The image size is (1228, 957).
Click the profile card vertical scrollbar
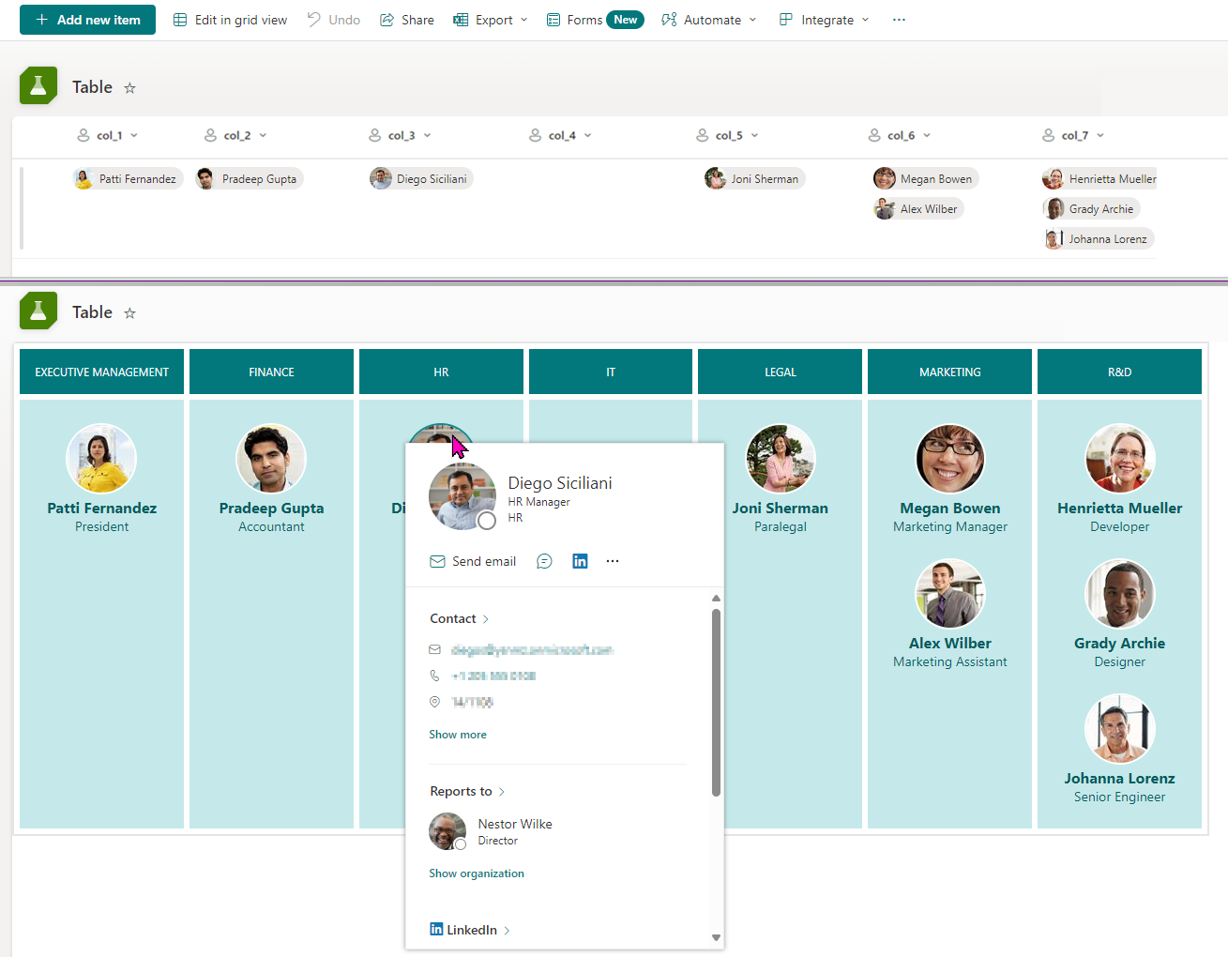[716, 702]
